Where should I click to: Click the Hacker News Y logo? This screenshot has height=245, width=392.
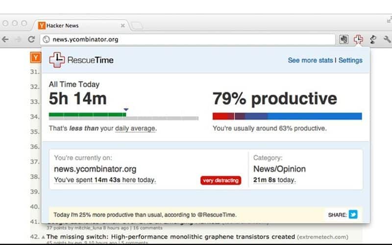(x=35, y=57)
